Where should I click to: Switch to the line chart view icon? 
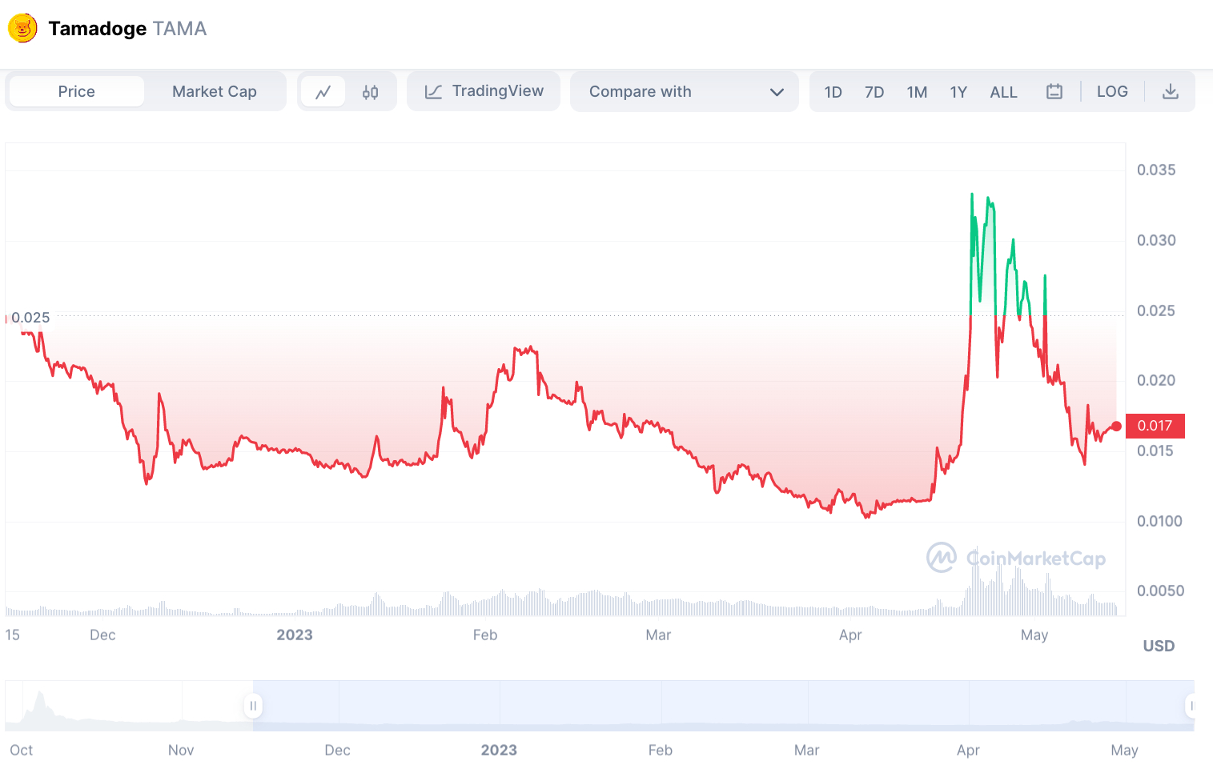(323, 92)
